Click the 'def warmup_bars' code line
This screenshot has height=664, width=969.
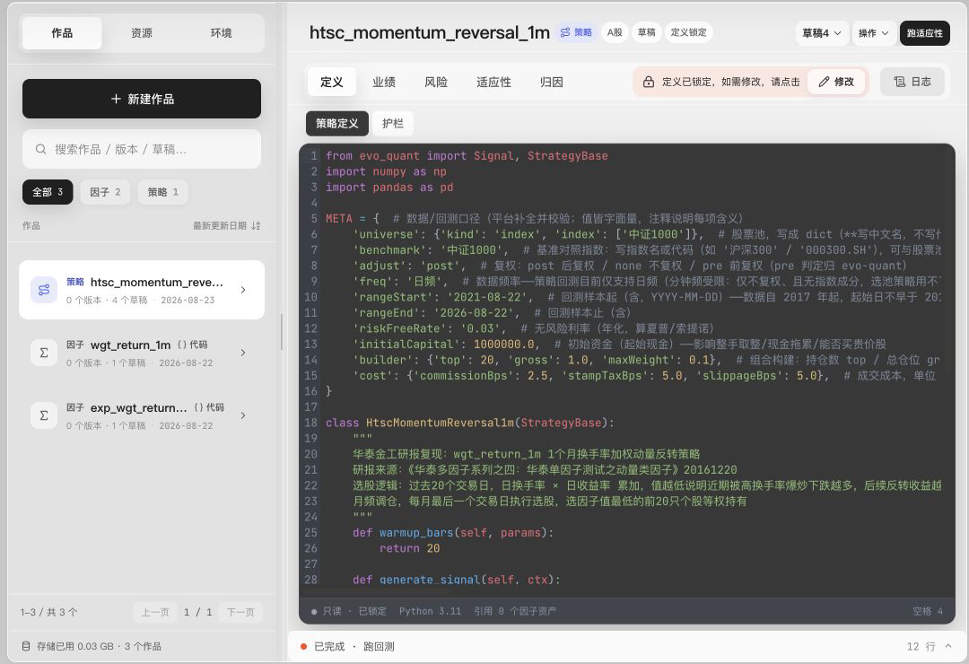453,533
